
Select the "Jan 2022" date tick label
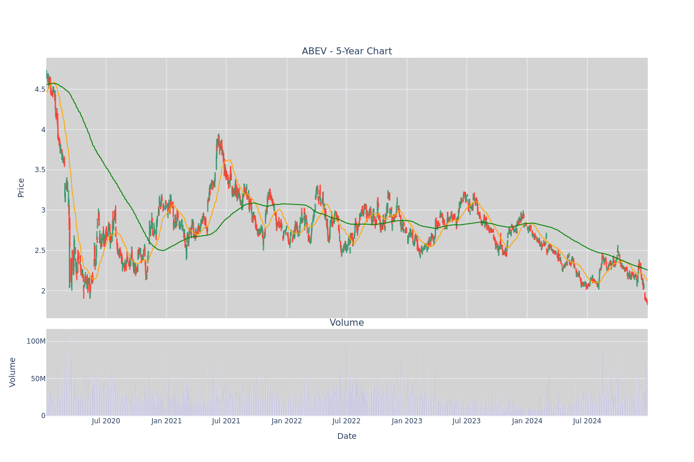point(287,421)
